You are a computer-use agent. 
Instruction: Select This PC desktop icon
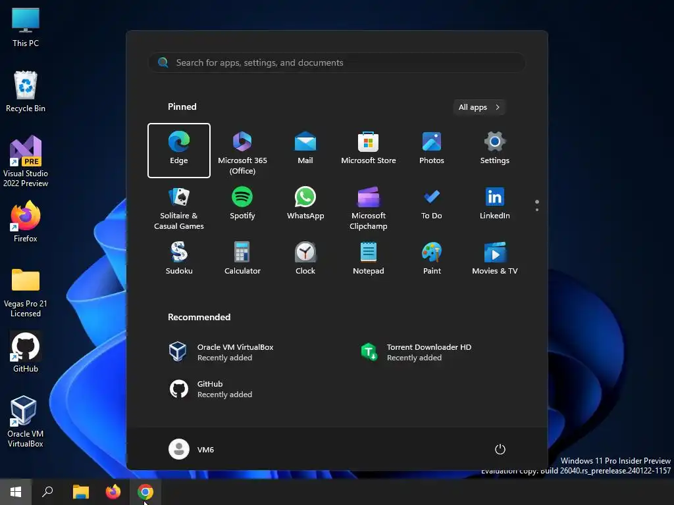pos(26,28)
